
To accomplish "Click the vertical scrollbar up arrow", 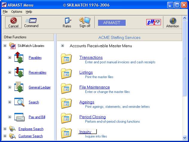I will pos(185,18).
